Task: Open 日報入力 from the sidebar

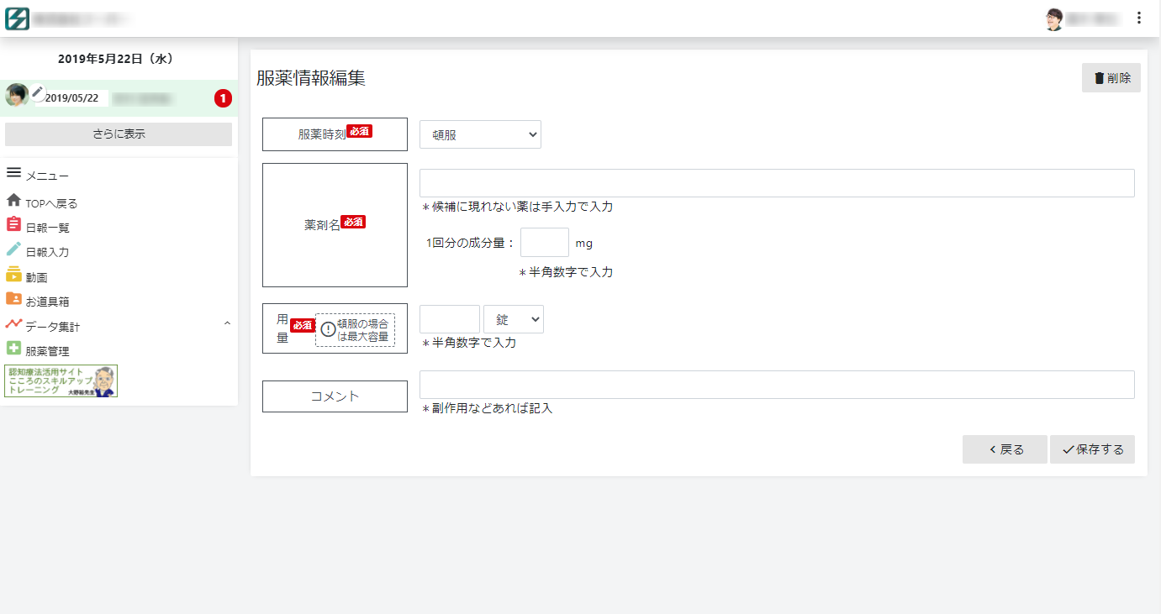Action: (47, 252)
